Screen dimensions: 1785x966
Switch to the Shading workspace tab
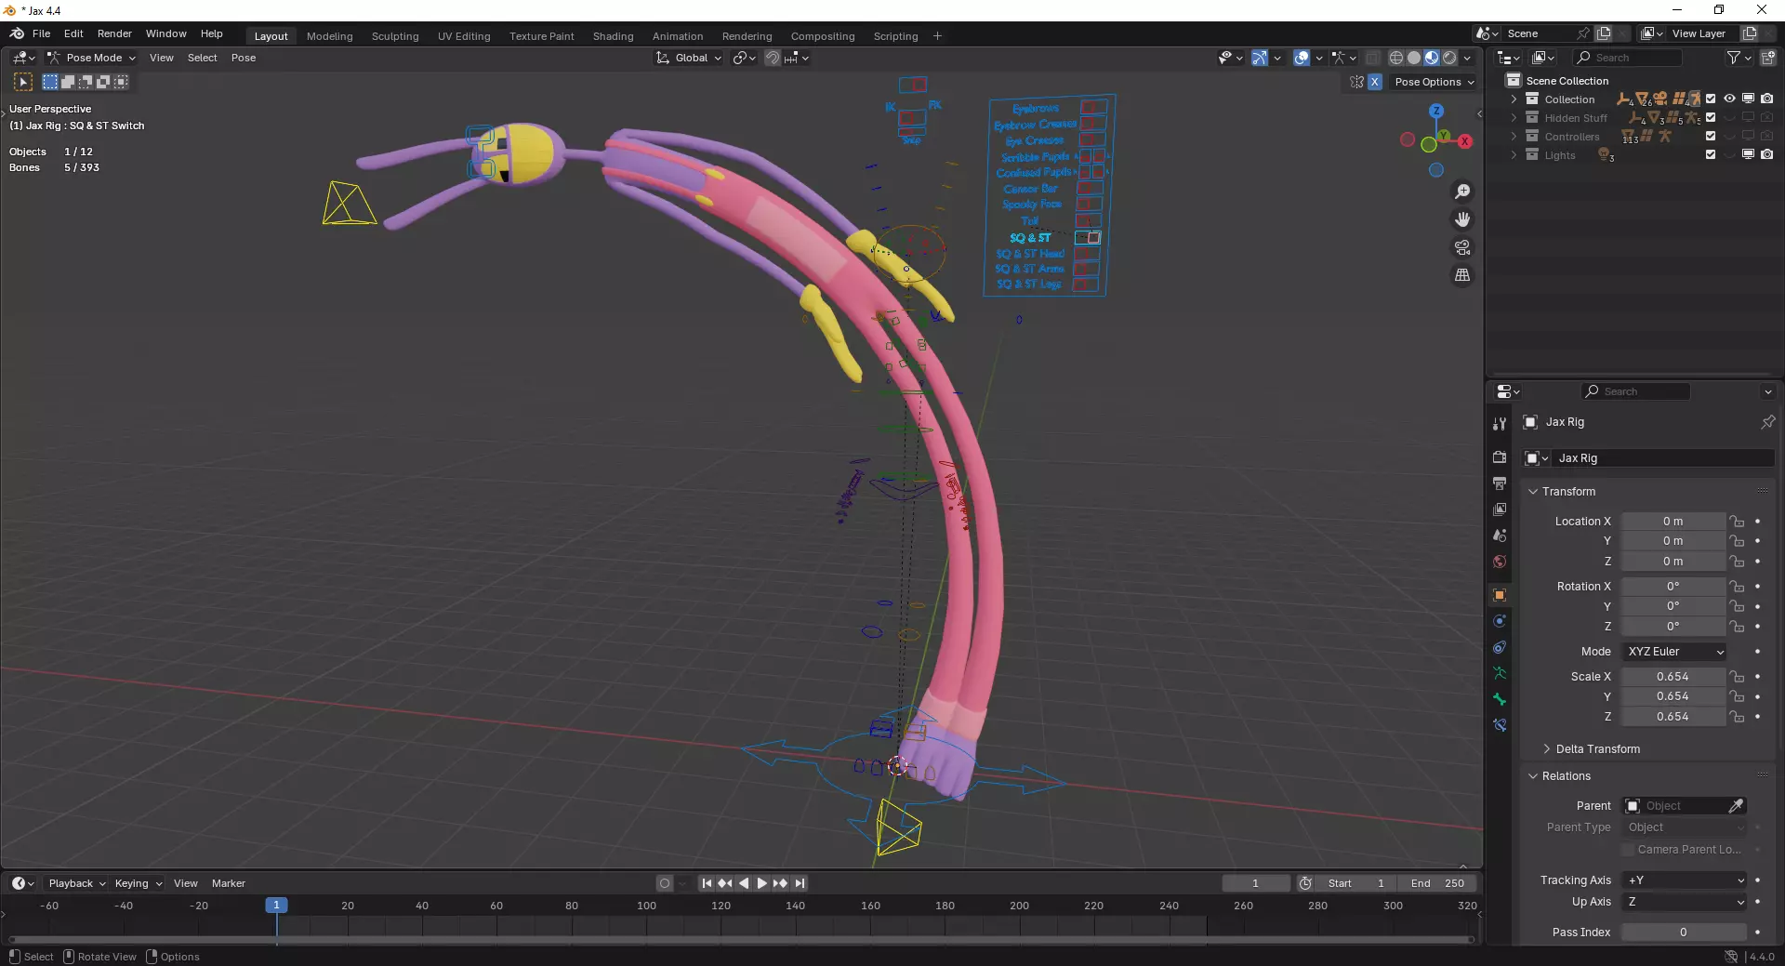click(x=613, y=36)
